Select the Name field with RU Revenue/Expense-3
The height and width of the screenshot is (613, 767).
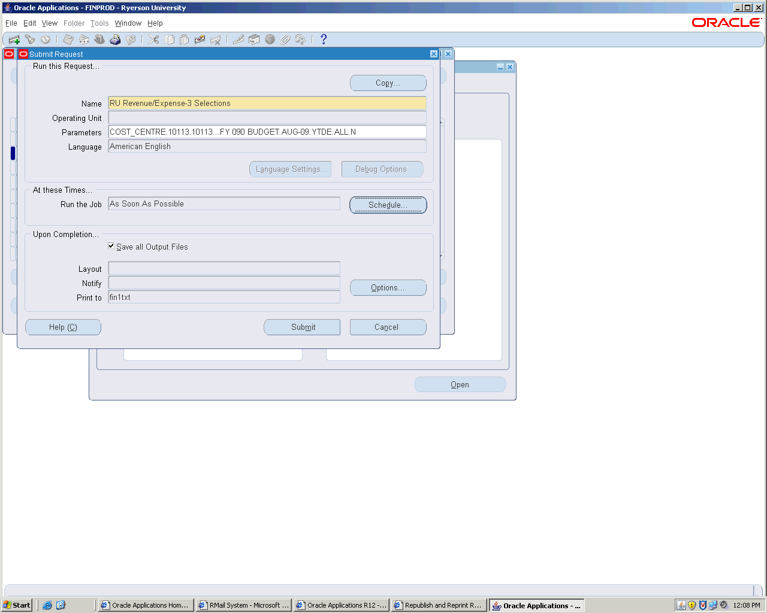point(267,104)
